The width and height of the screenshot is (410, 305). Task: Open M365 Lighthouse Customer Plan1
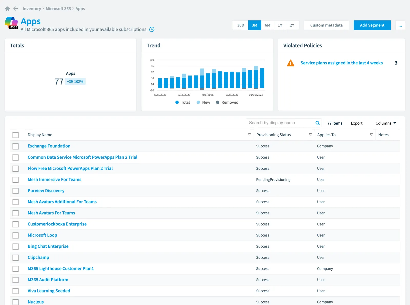[x=61, y=269]
